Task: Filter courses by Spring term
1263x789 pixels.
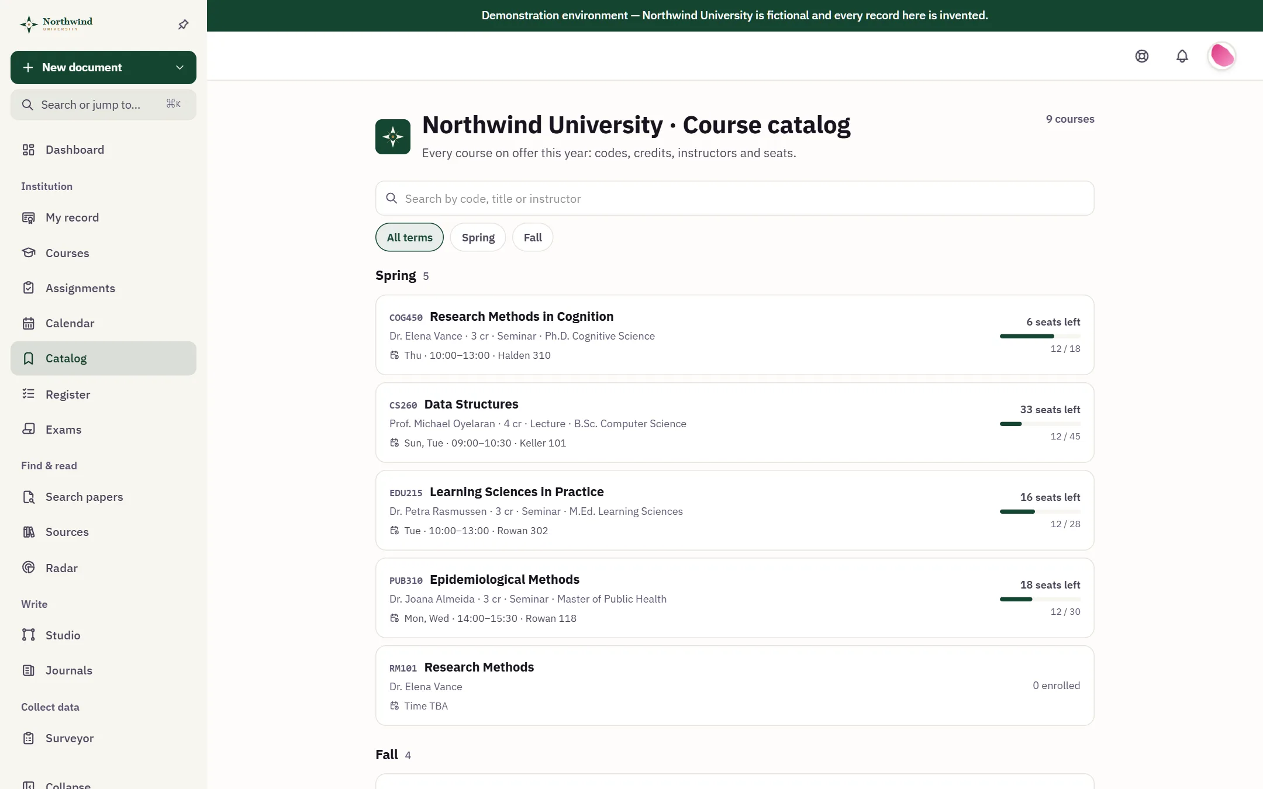Action: point(478,237)
